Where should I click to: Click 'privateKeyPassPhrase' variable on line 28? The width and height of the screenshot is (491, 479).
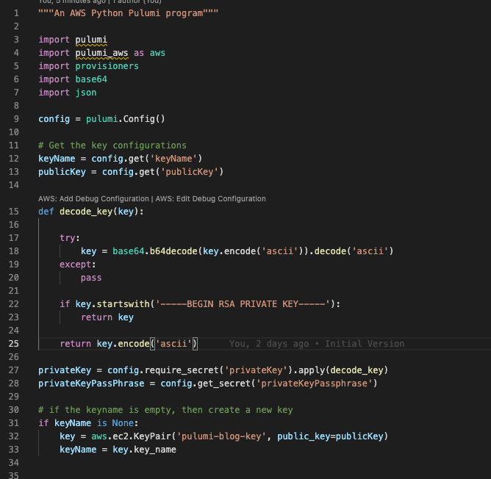click(x=91, y=383)
